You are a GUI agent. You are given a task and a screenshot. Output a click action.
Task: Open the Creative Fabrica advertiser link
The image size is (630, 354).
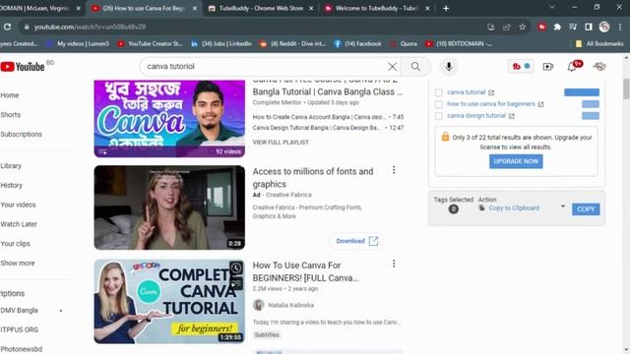288,195
